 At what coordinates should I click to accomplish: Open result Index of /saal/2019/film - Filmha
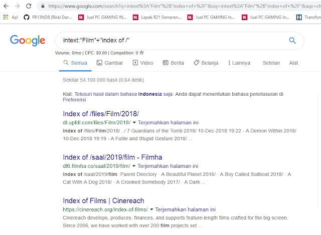pyautogui.click(x=112, y=157)
